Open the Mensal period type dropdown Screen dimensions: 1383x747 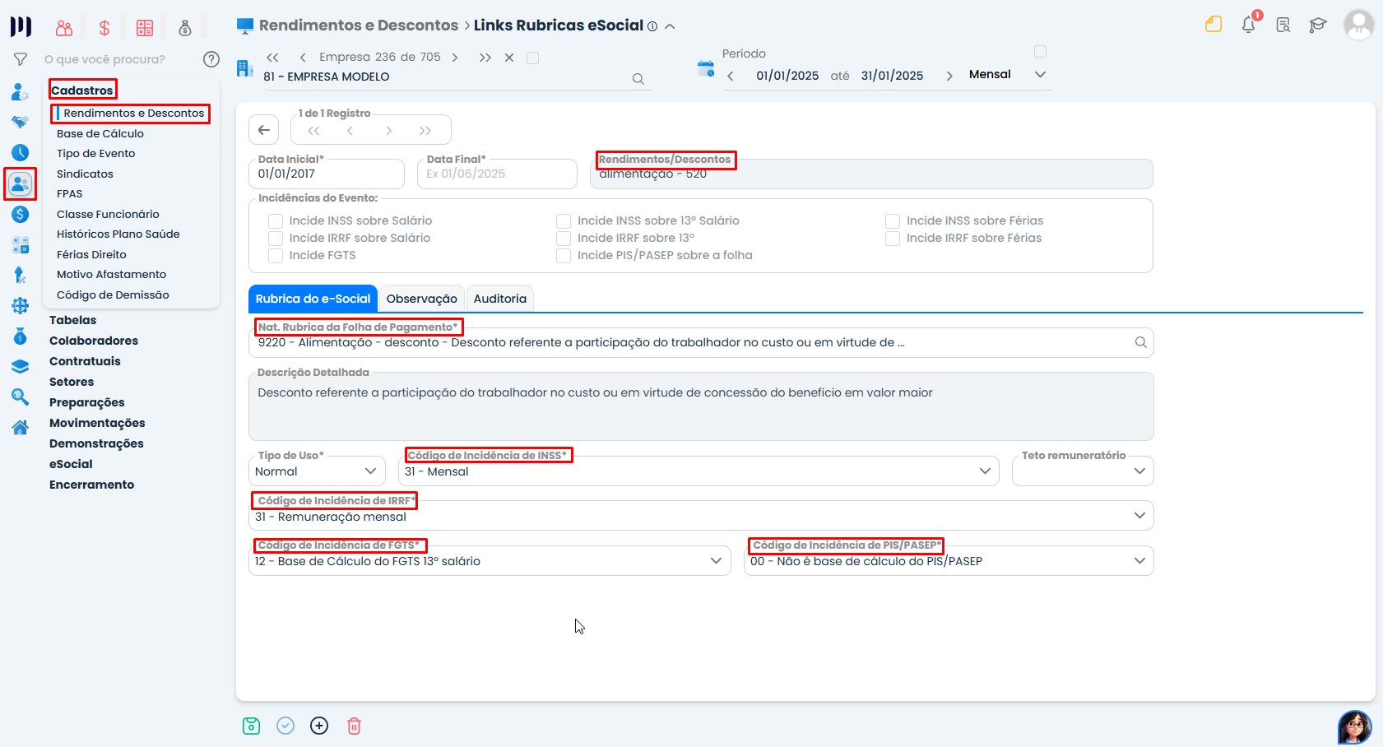tap(1007, 74)
